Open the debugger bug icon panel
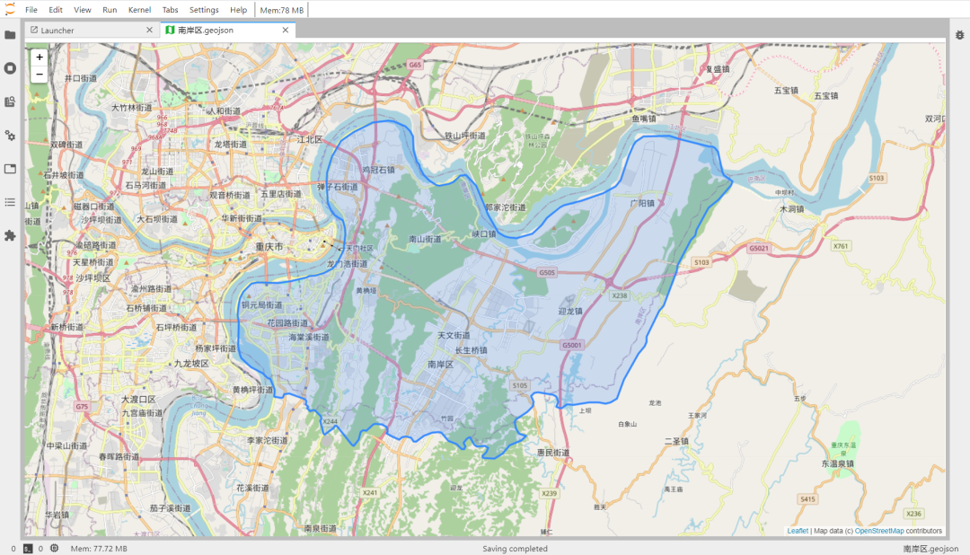 coord(959,35)
